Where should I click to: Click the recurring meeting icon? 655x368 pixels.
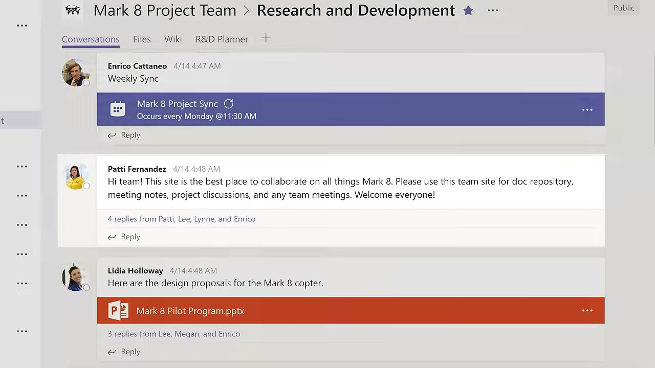[x=229, y=104]
